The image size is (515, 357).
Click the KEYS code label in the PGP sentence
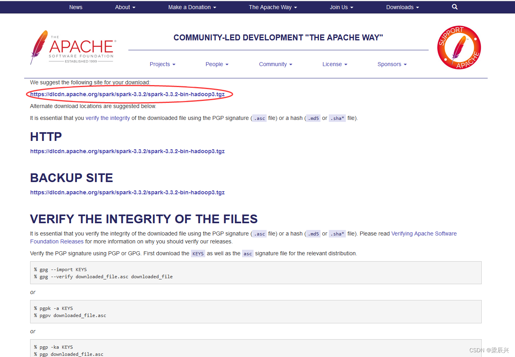click(198, 254)
